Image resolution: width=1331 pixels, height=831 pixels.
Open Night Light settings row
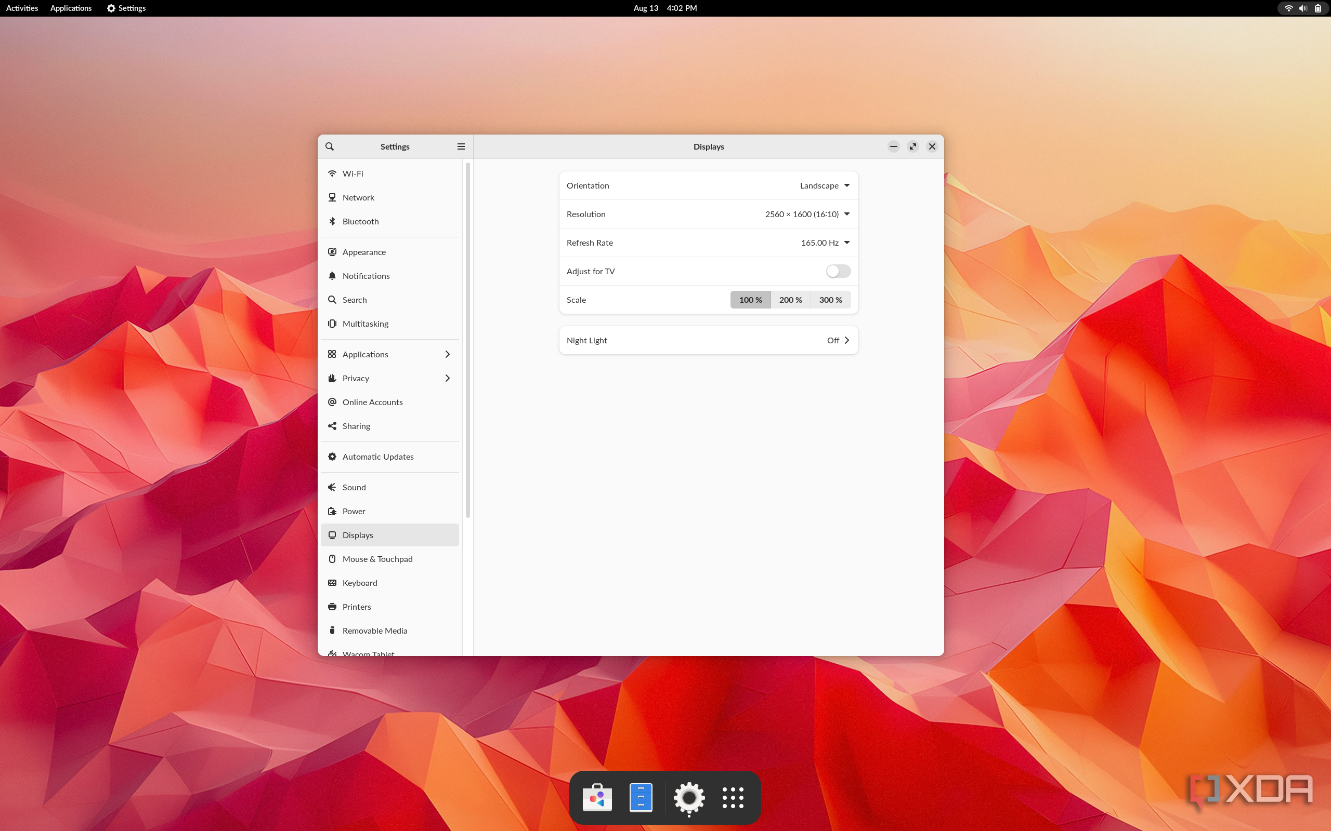tap(709, 340)
